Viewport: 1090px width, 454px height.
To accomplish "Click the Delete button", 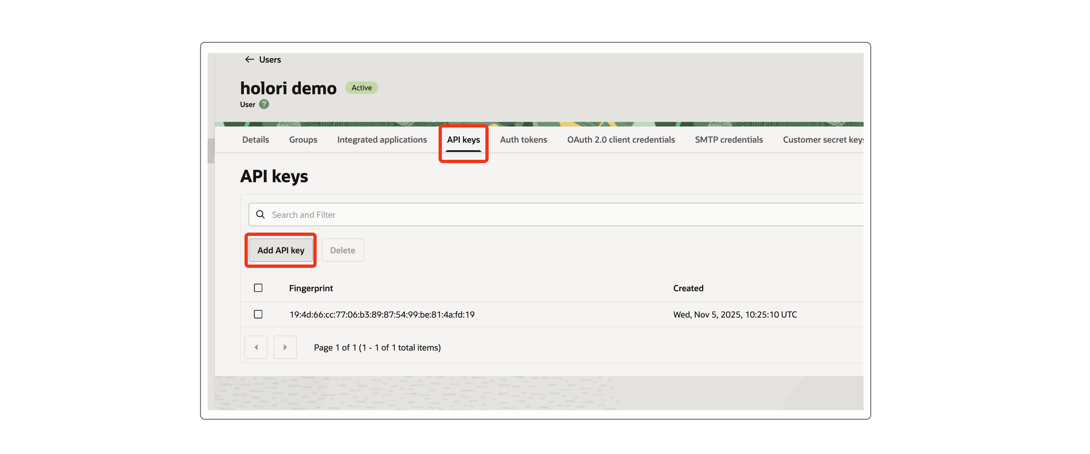I will click(343, 250).
